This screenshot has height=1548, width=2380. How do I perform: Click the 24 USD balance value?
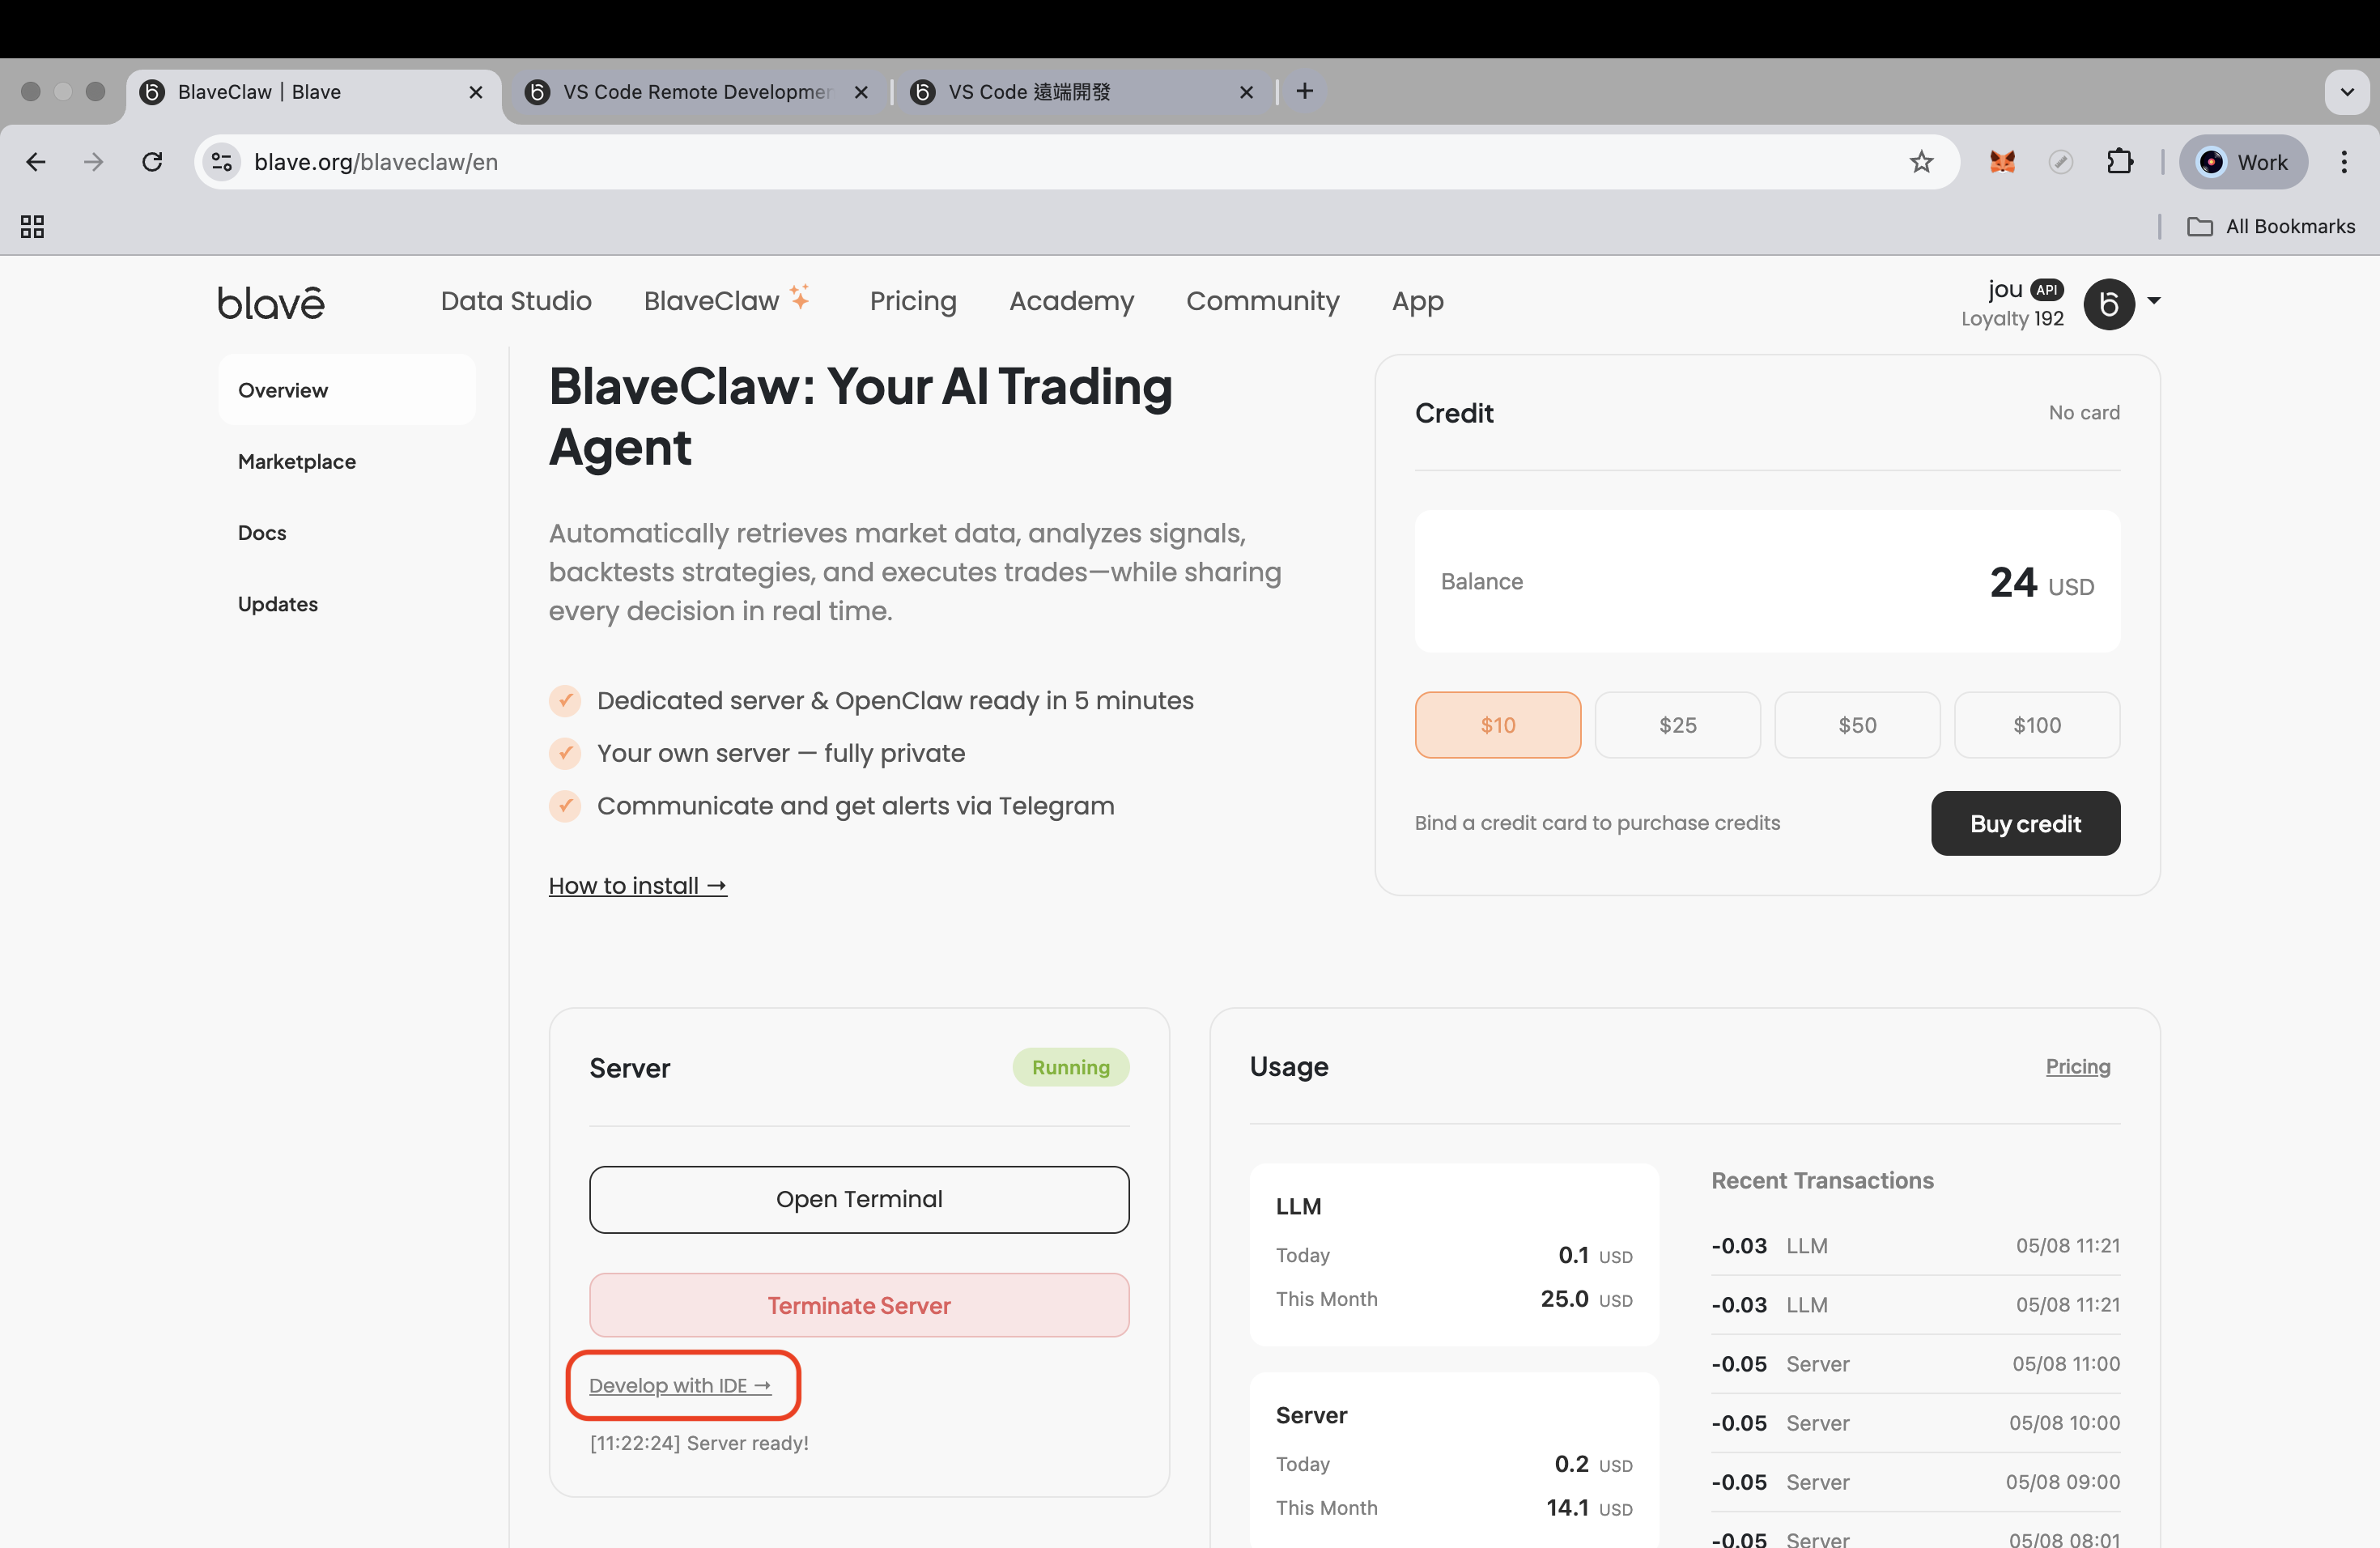[2041, 582]
